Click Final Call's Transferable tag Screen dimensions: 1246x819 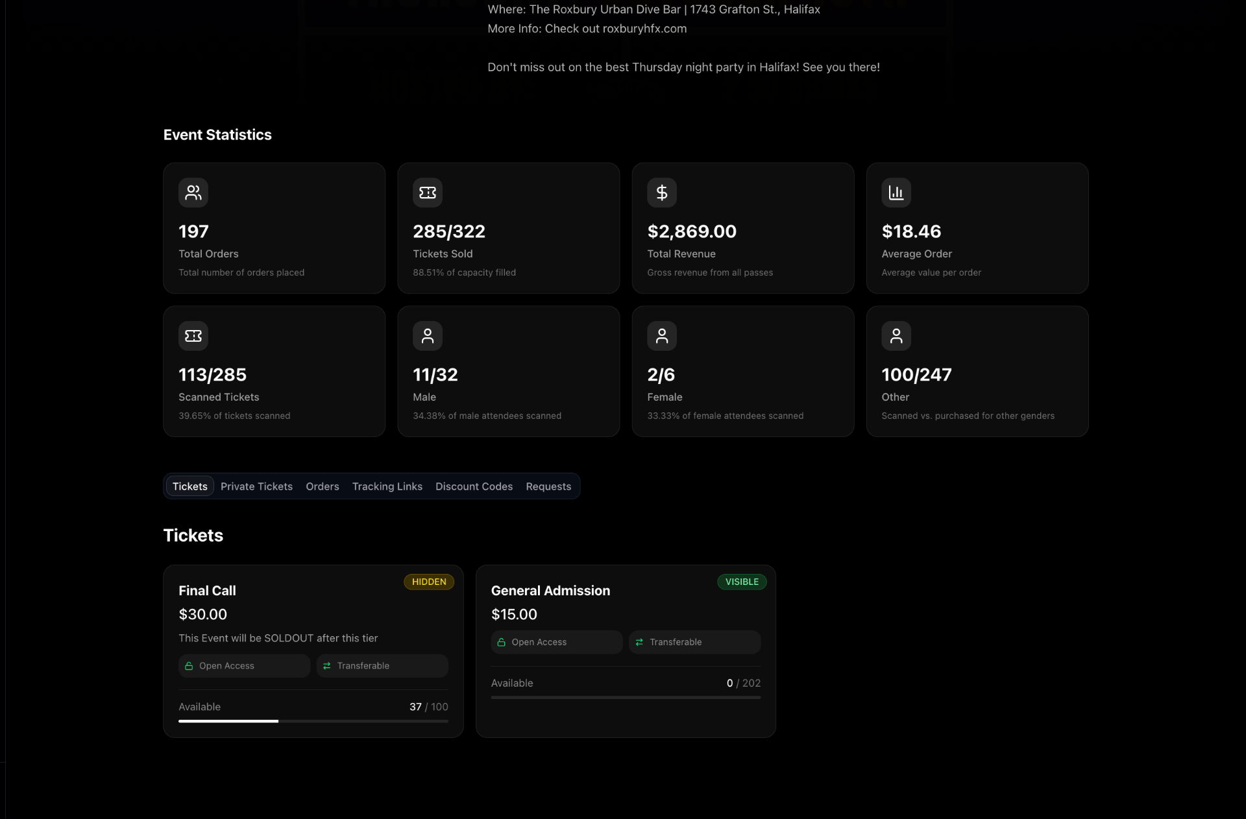click(382, 666)
